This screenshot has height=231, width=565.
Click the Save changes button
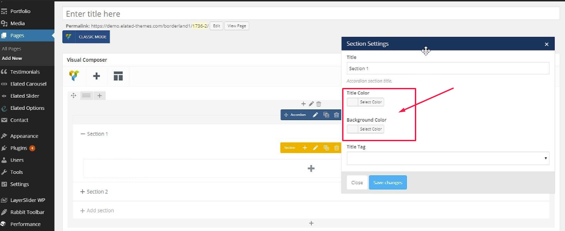click(x=388, y=182)
